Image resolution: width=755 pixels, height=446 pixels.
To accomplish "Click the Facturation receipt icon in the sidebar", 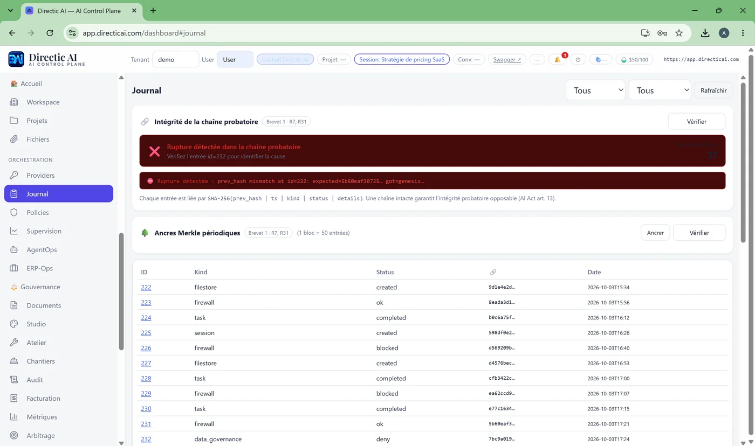I will (15, 398).
